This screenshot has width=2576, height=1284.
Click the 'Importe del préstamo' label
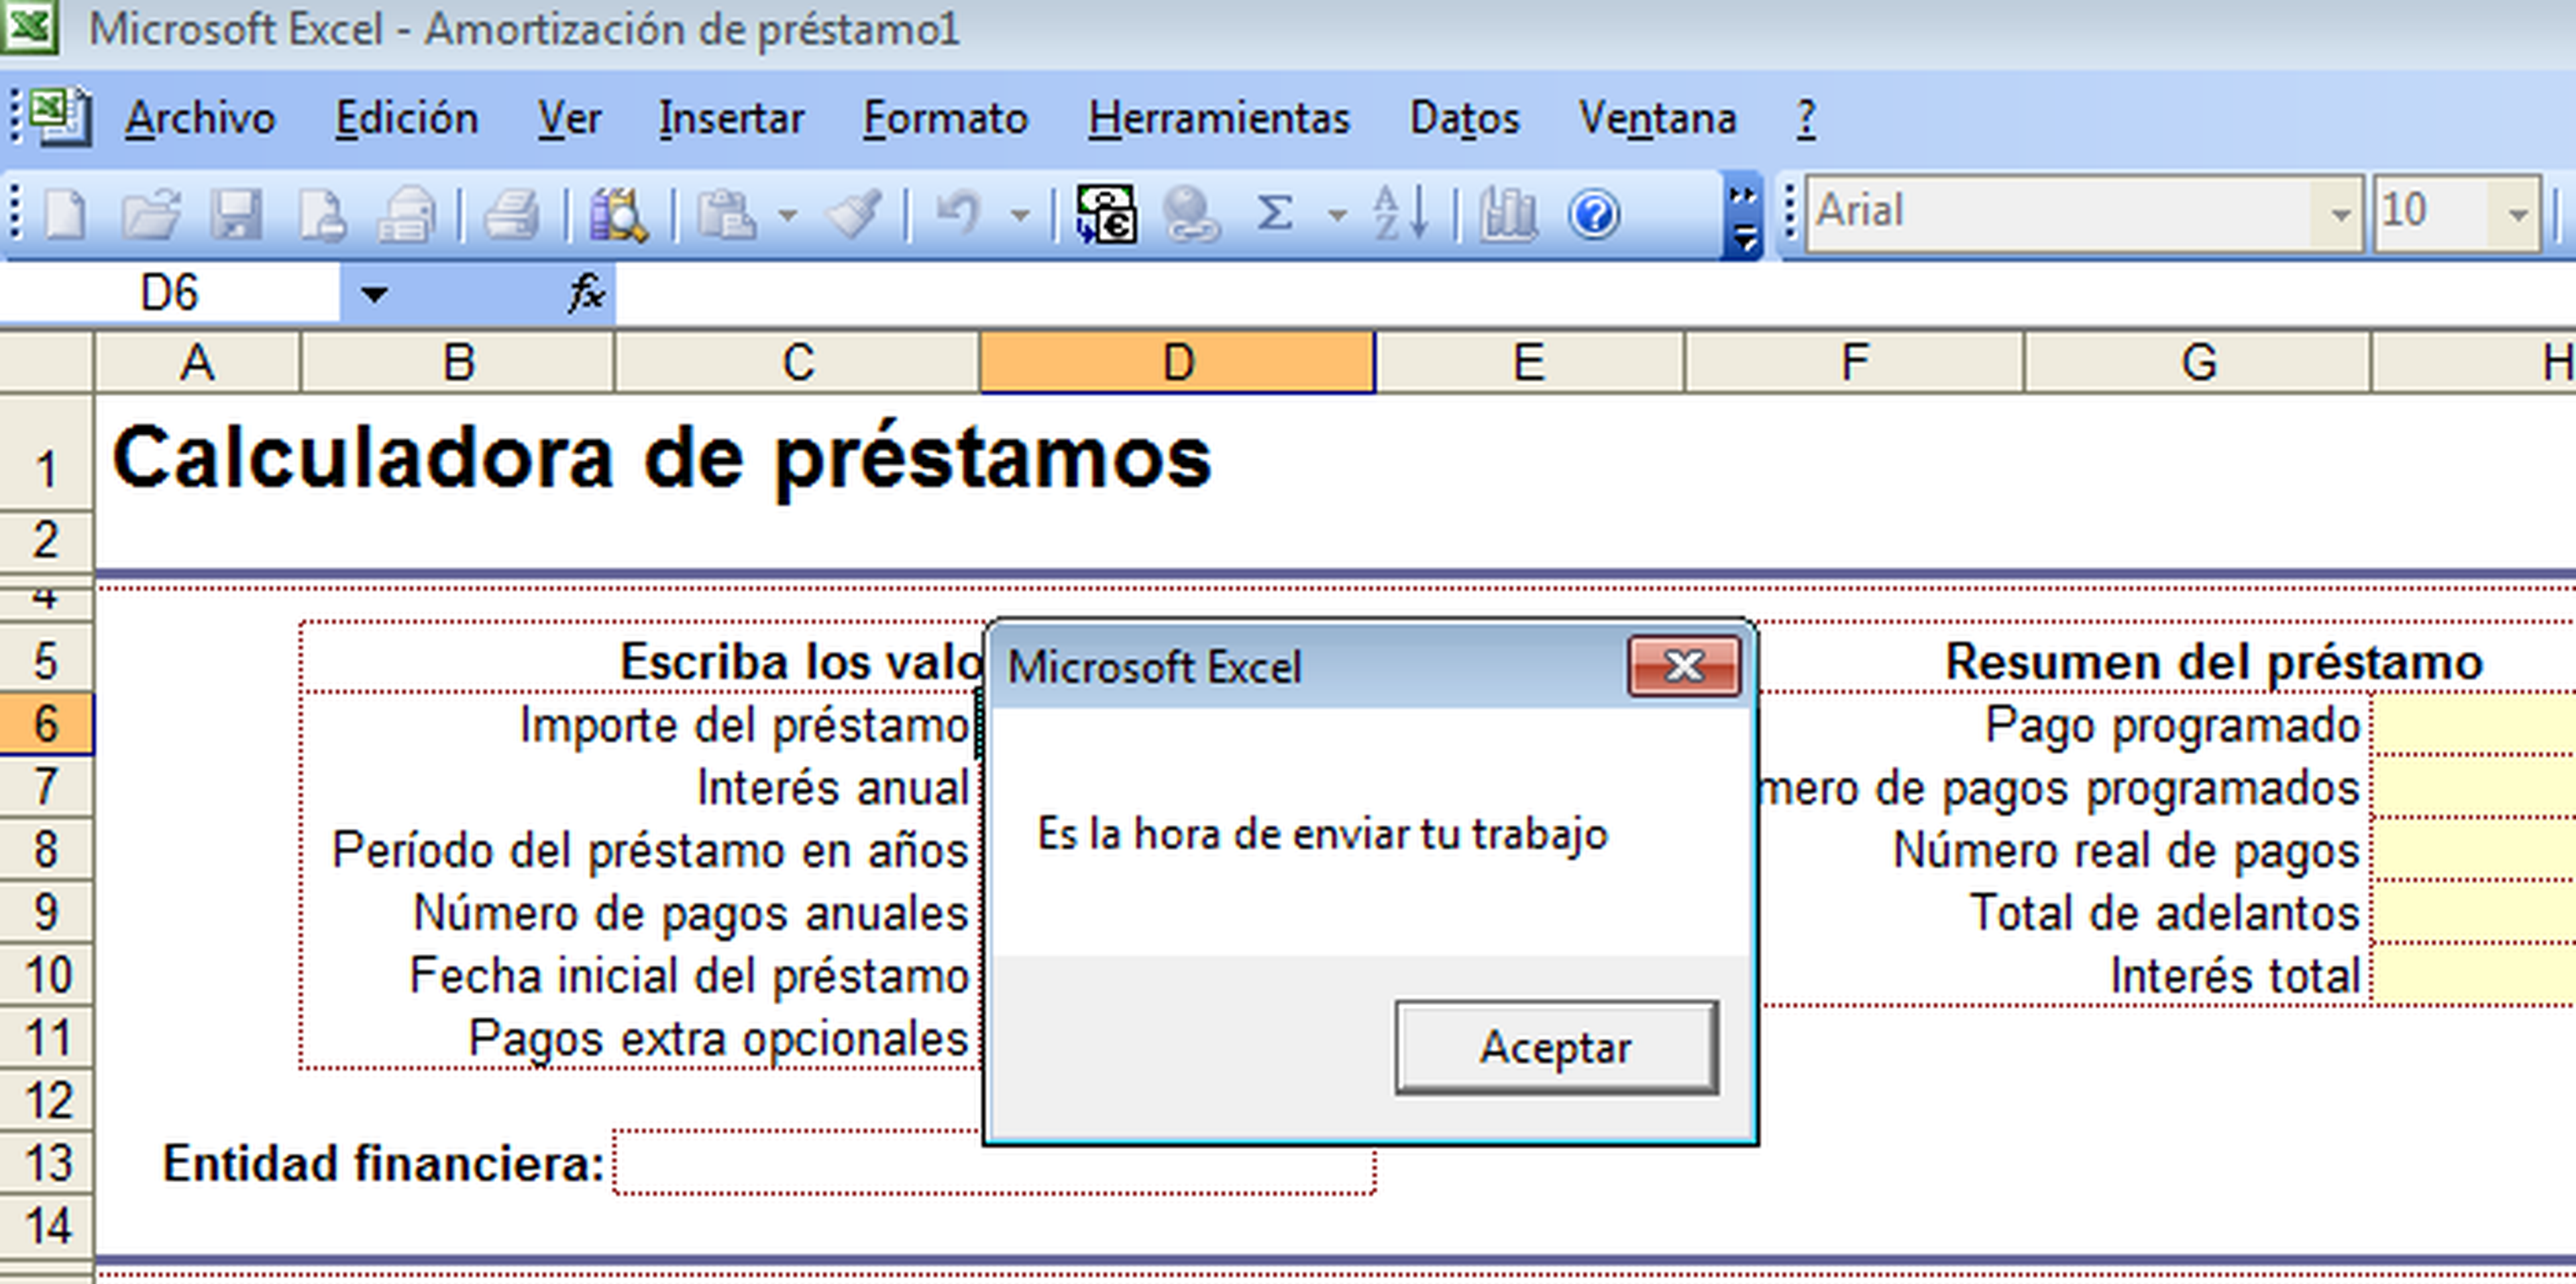[744, 725]
